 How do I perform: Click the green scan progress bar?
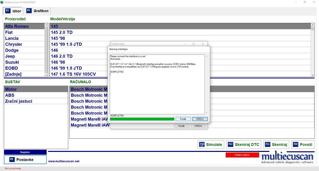click(142, 119)
